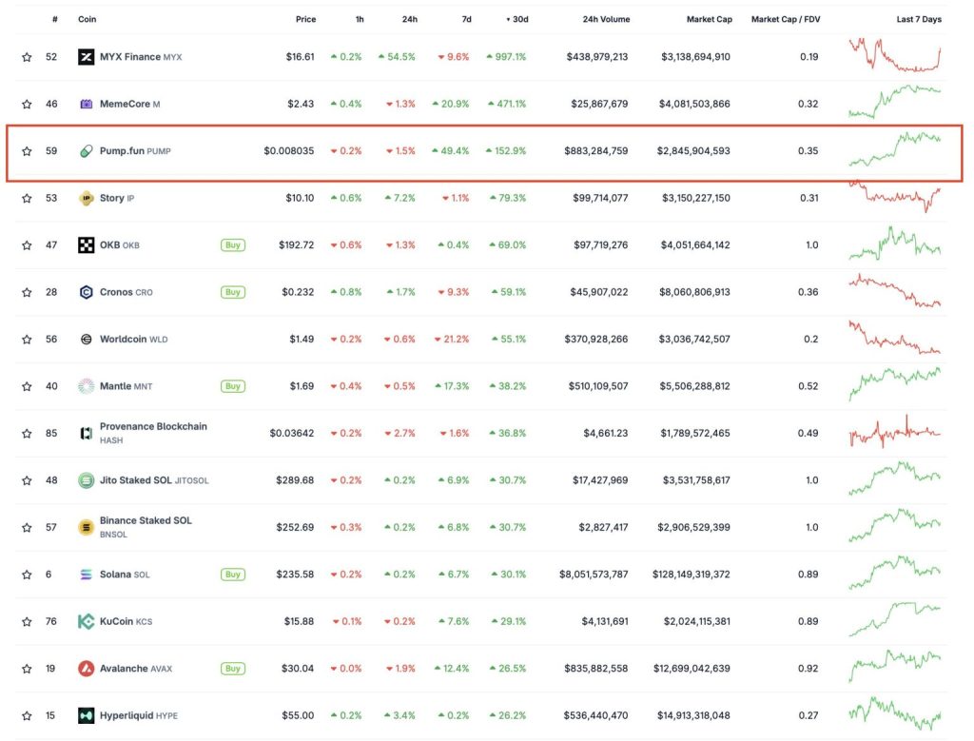The width and height of the screenshot is (974, 741).
Task: Click the Worldcoin logo icon
Action: tap(86, 339)
